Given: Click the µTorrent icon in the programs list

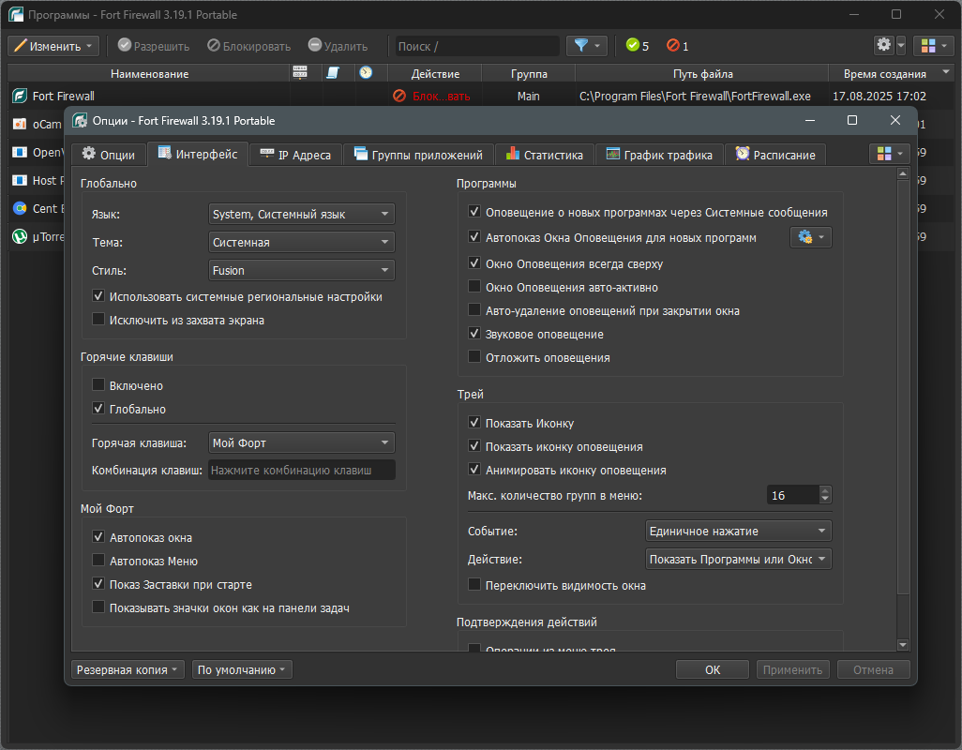Looking at the screenshot, I should click(x=20, y=236).
